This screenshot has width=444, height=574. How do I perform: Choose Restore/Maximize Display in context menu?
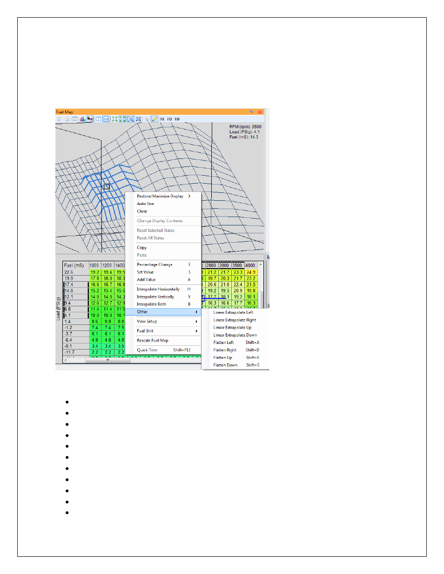pos(163,196)
